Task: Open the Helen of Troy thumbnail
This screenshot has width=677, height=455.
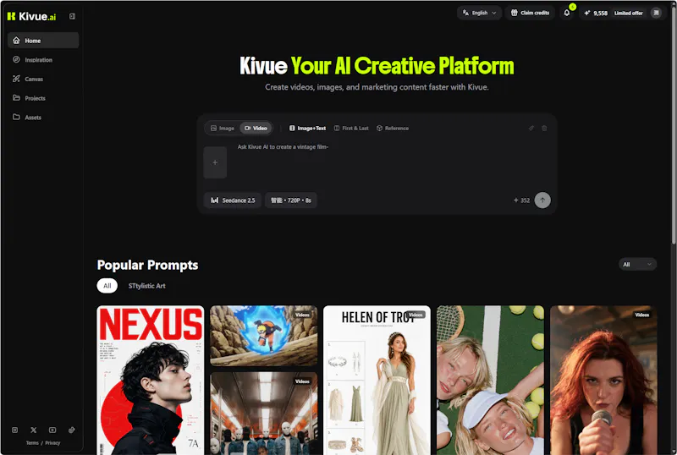Action: 377,380
